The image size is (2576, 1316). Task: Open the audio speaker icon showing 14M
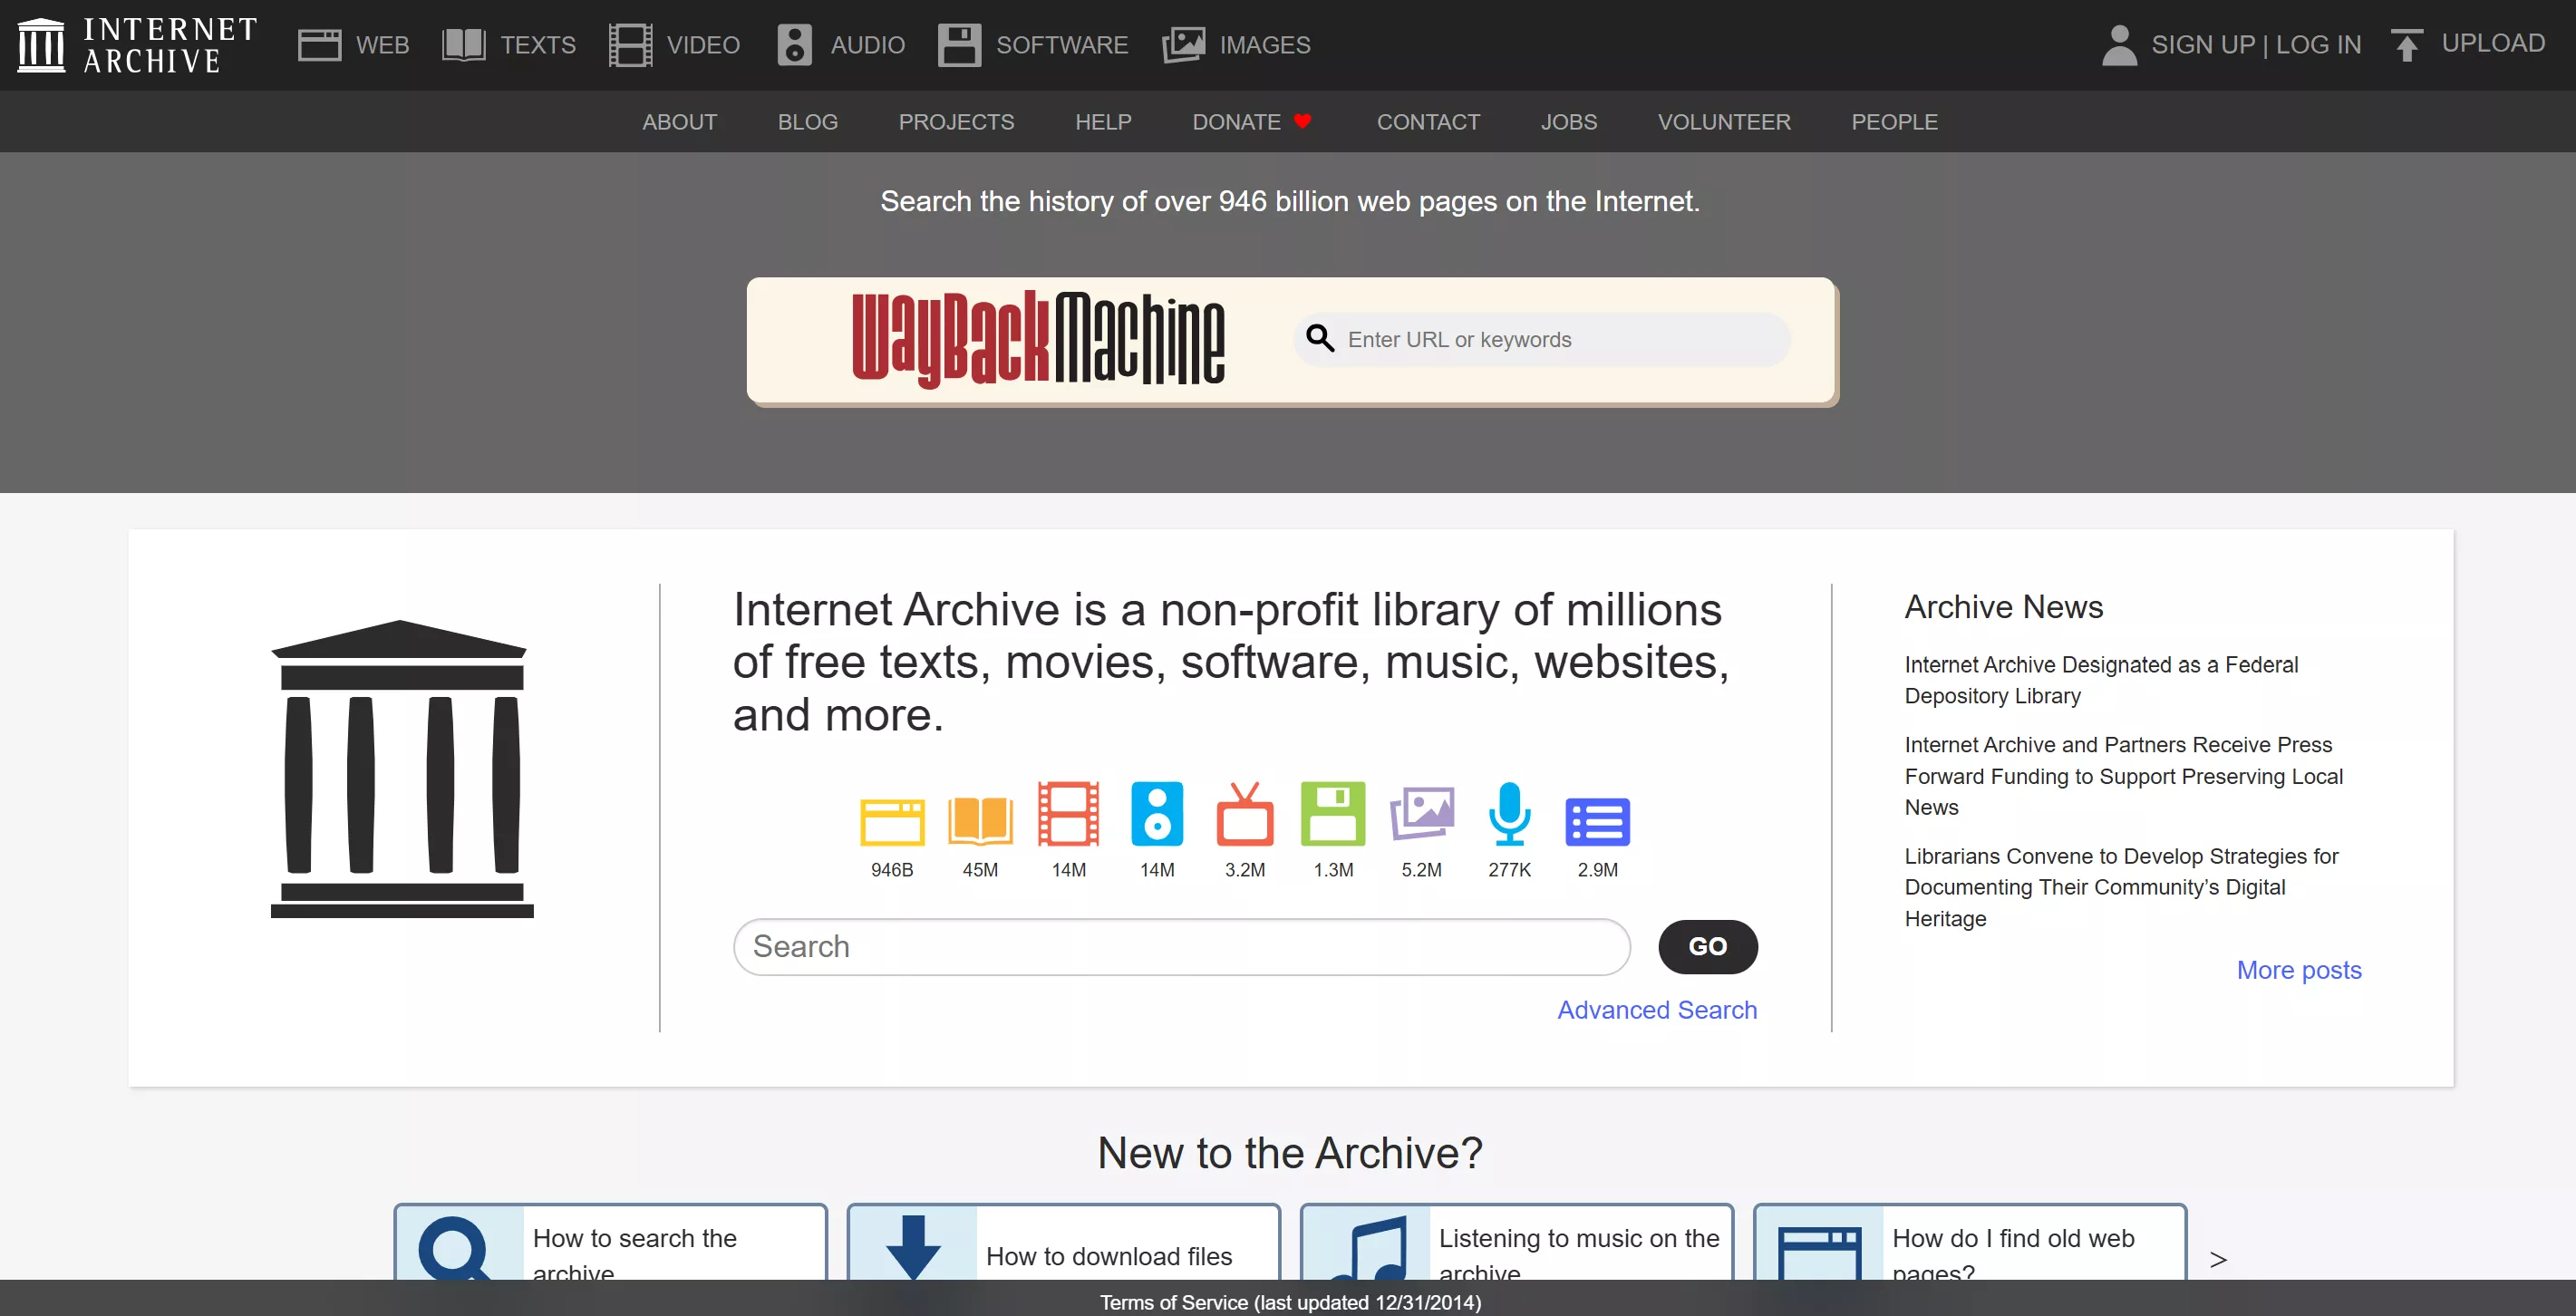(x=1156, y=815)
